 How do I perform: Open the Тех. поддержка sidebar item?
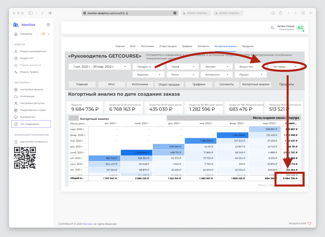coord(31,124)
